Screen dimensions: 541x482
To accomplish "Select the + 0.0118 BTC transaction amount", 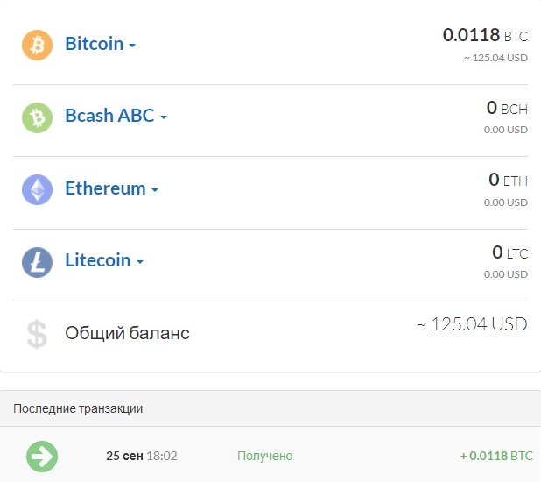I will point(495,456).
